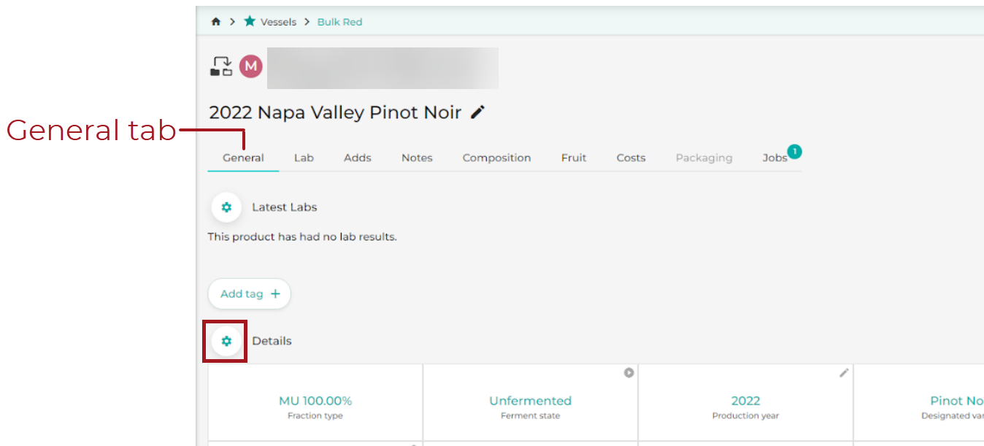Click the Add tag button
Viewport: 984px width, 446px height.
pyautogui.click(x=250, y=293)
